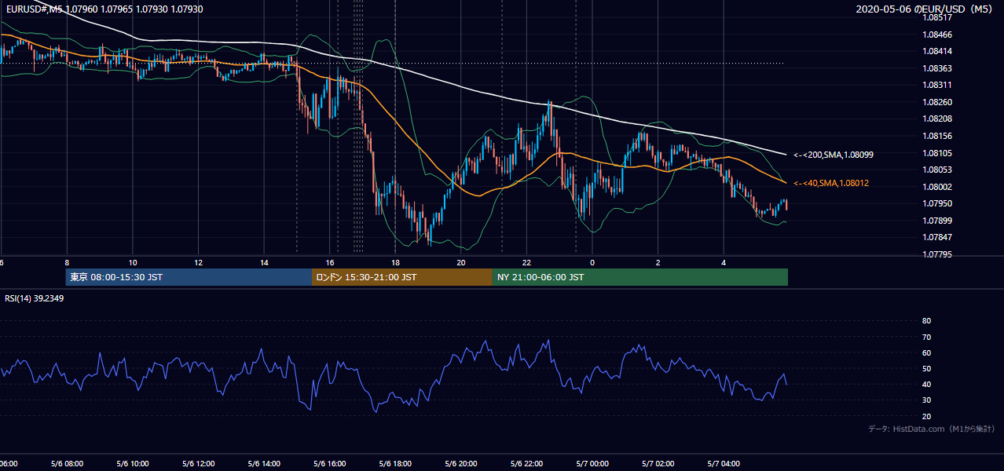1004x471 pixels.
Task: Click the Tokyo 08:00-15:30 JST session bar
Action: [x=189, y=277]
